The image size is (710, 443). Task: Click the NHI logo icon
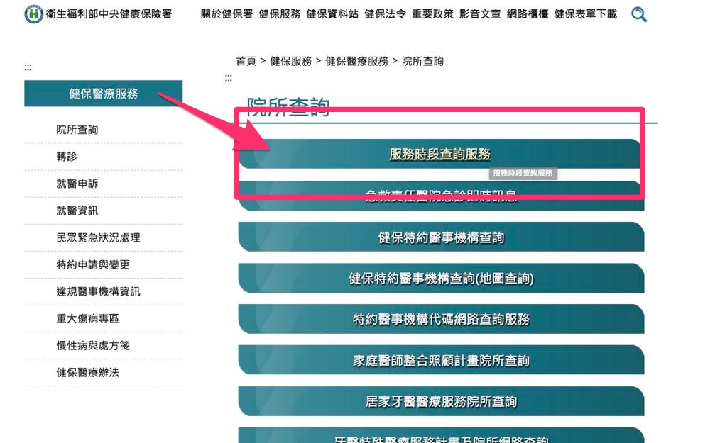pos(33,14)
